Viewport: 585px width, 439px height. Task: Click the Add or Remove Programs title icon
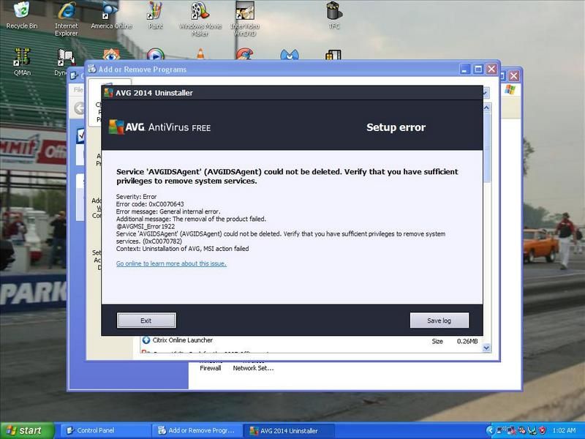coord(92,69)
